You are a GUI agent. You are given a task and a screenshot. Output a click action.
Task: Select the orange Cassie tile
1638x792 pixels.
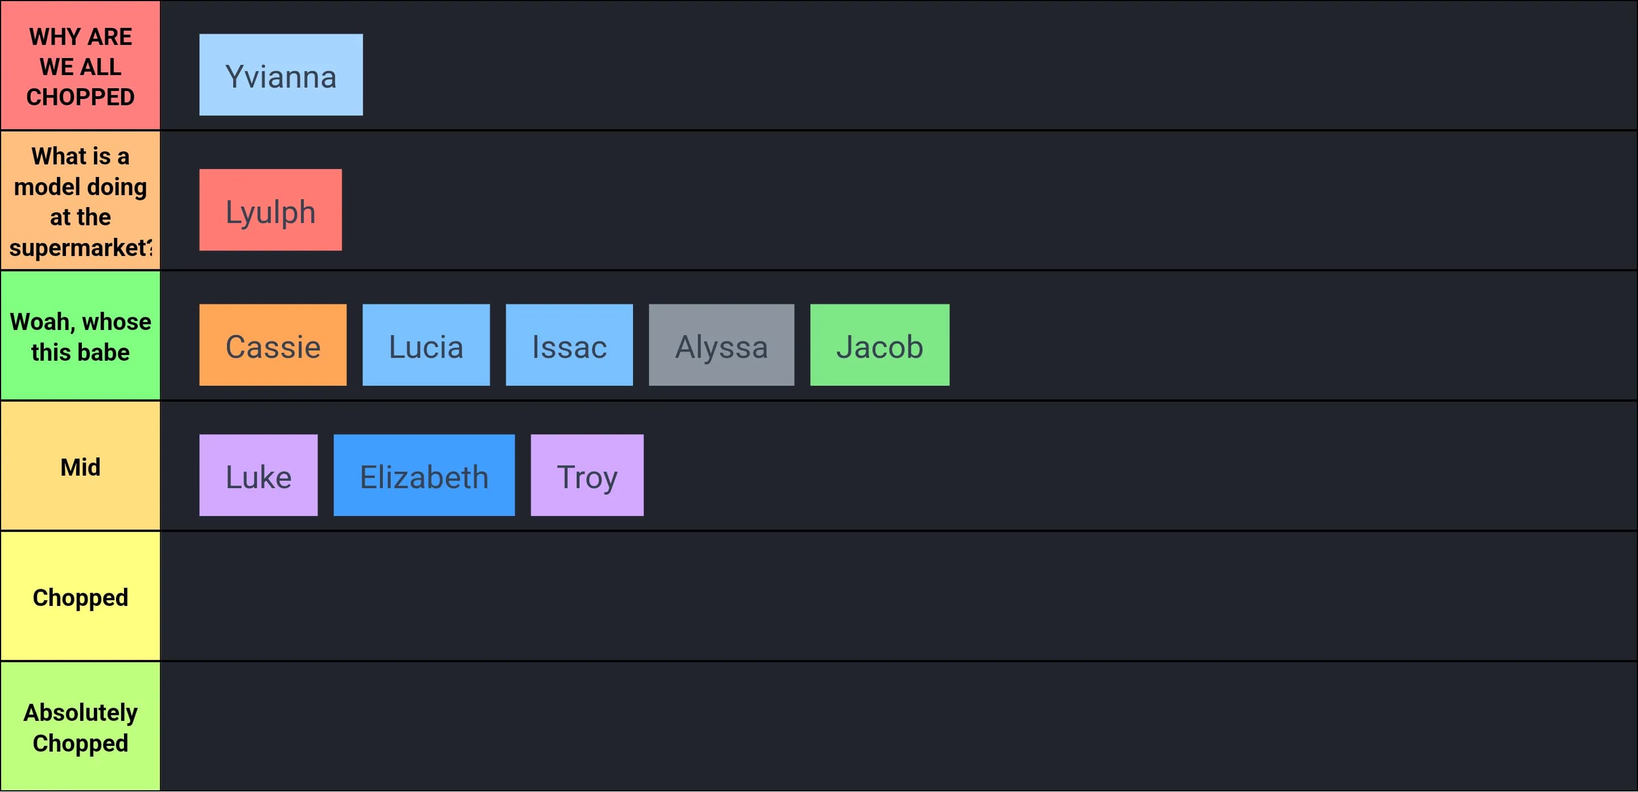tap(273, 345)
